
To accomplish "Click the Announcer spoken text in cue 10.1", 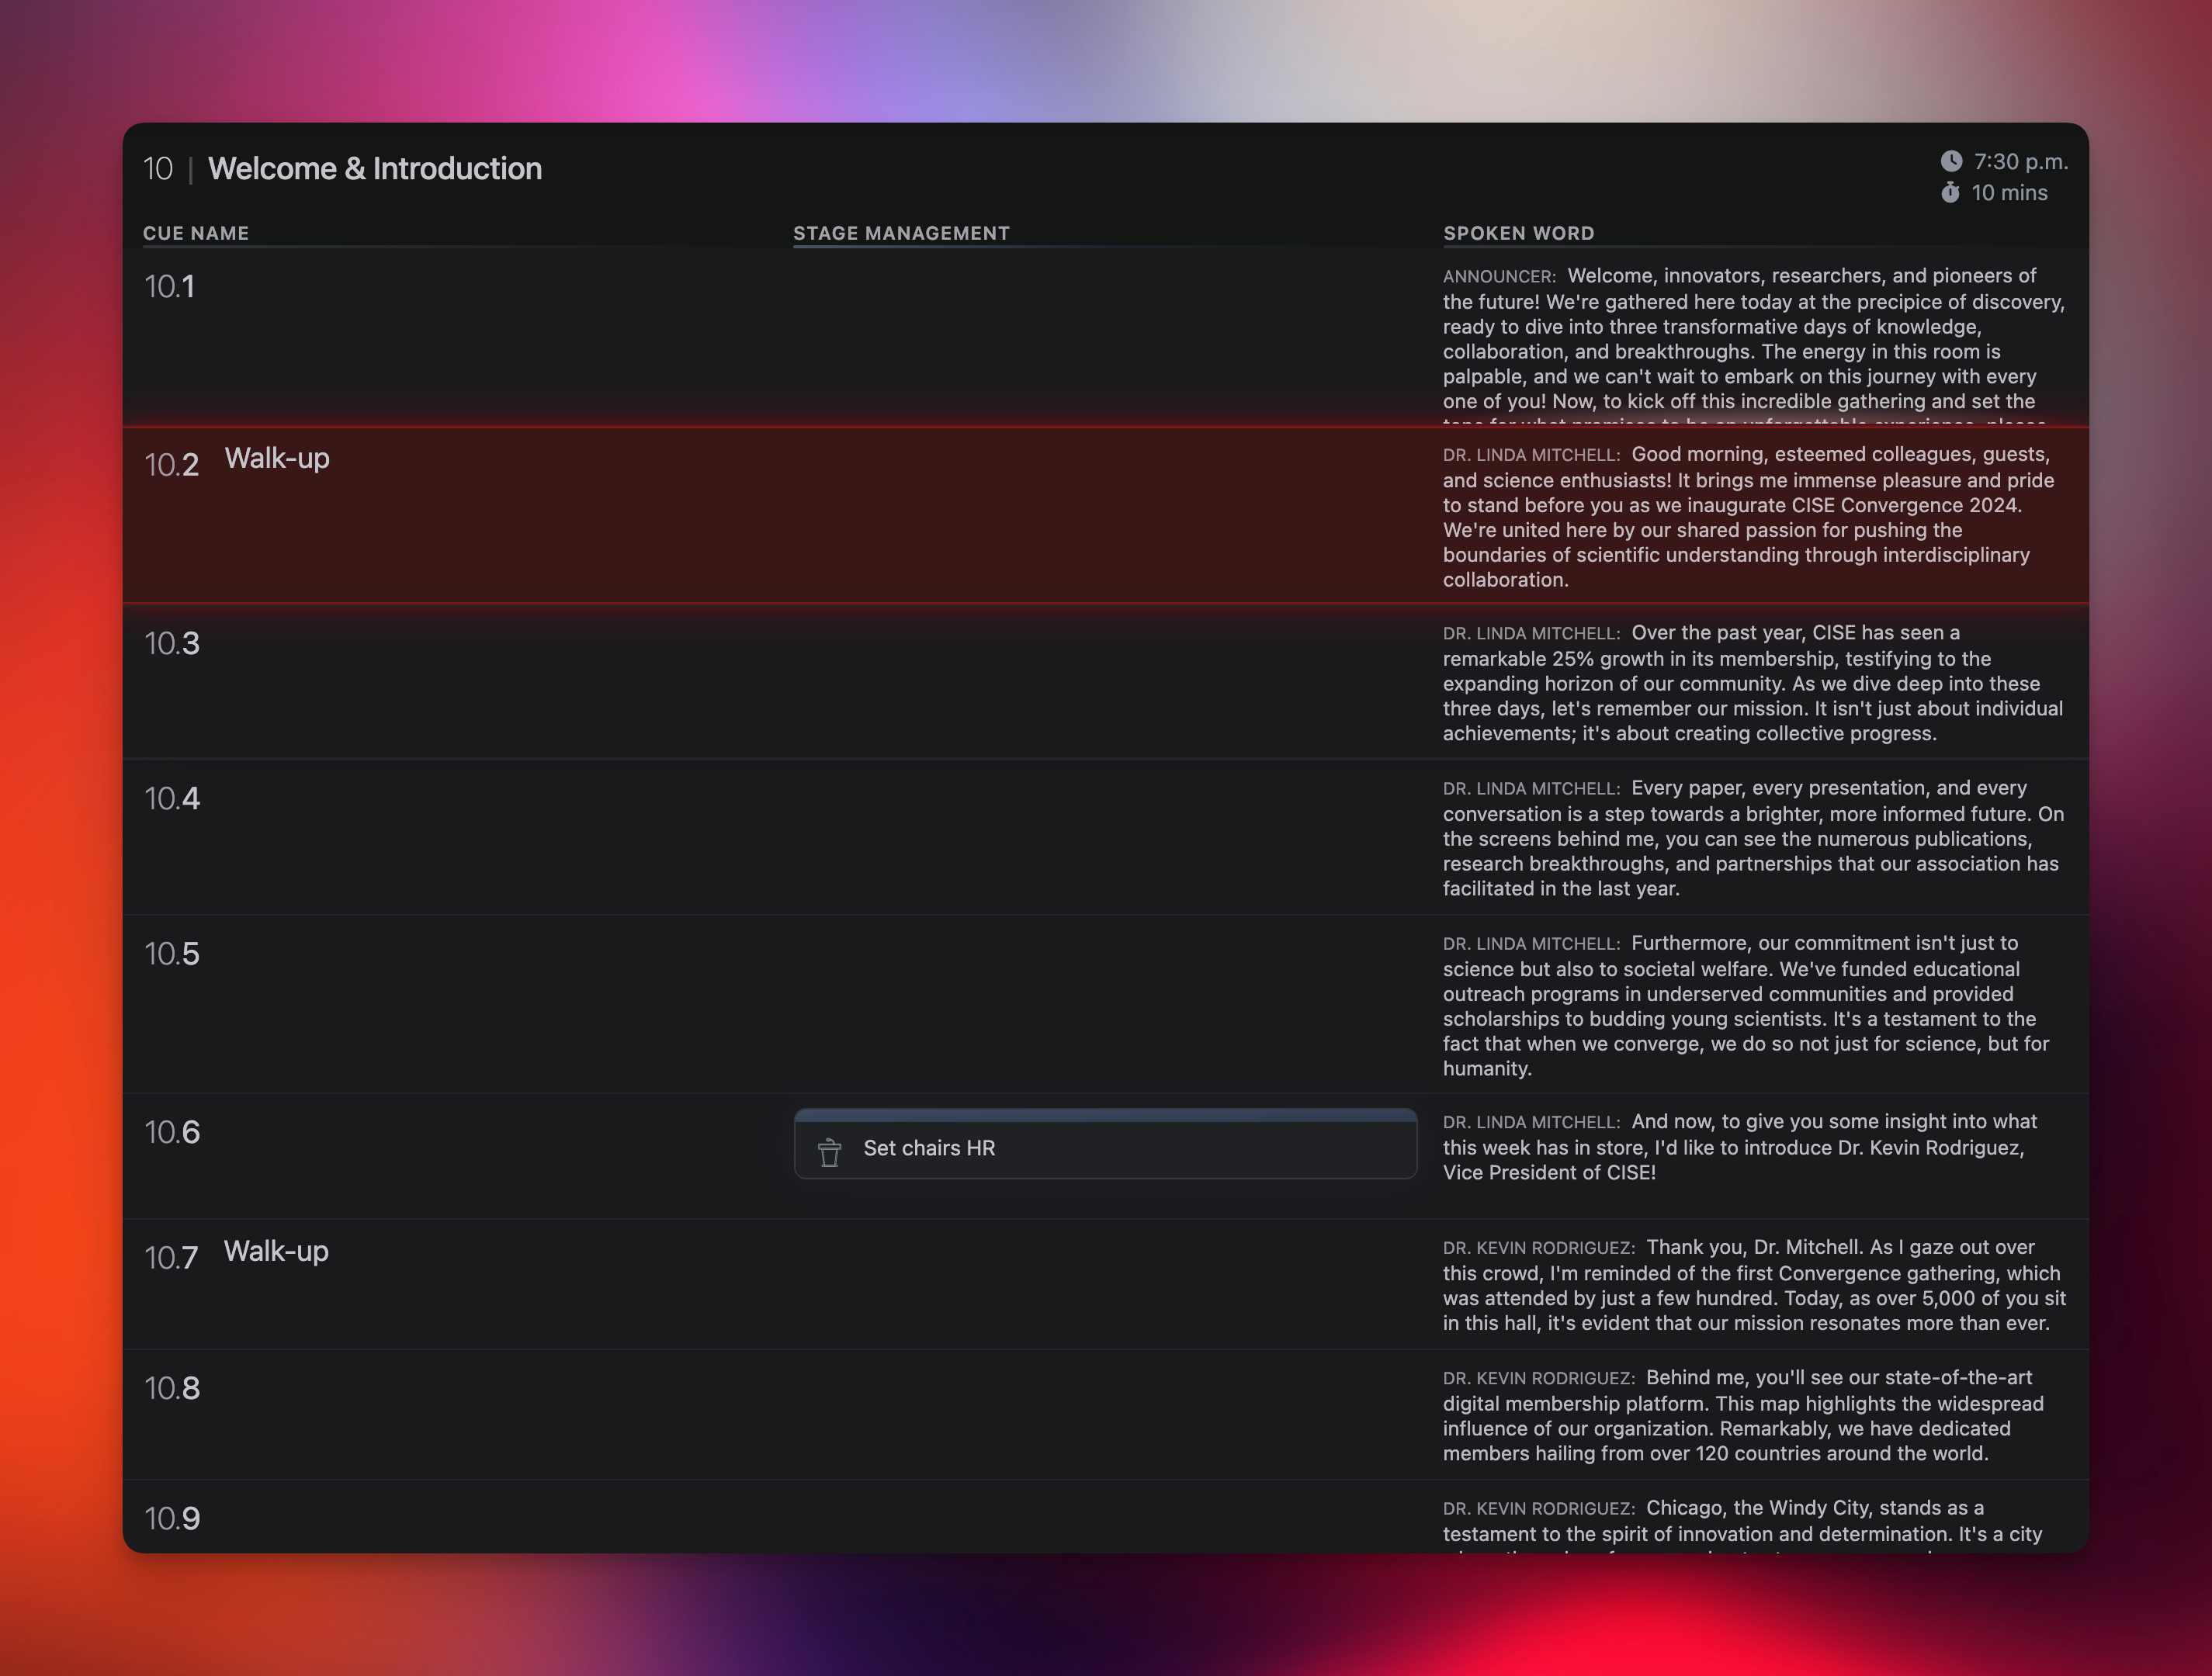I will point(1752,339).
